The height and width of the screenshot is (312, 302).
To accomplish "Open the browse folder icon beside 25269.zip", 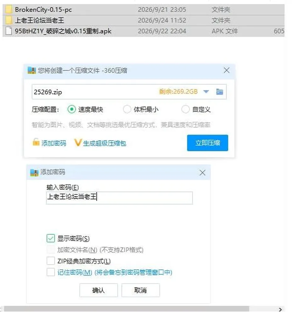I will pyautogui.click(x=220, y=92).
